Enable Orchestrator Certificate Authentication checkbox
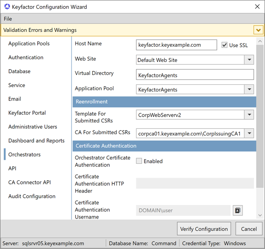265x249 pixels. pyautogui.click(x=139, y=161)
